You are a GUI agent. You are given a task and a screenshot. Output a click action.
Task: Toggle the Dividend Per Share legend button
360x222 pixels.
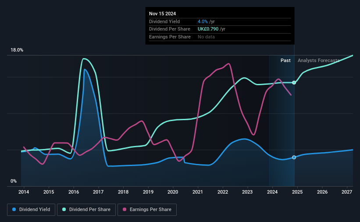(x=86, y=210)
